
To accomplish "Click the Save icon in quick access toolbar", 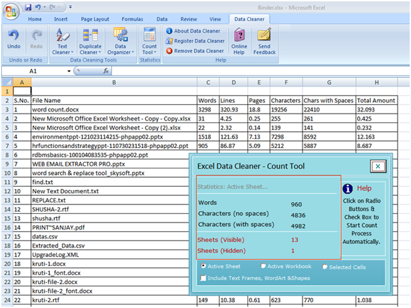I will pyautogui.click(x=28, y=7).
